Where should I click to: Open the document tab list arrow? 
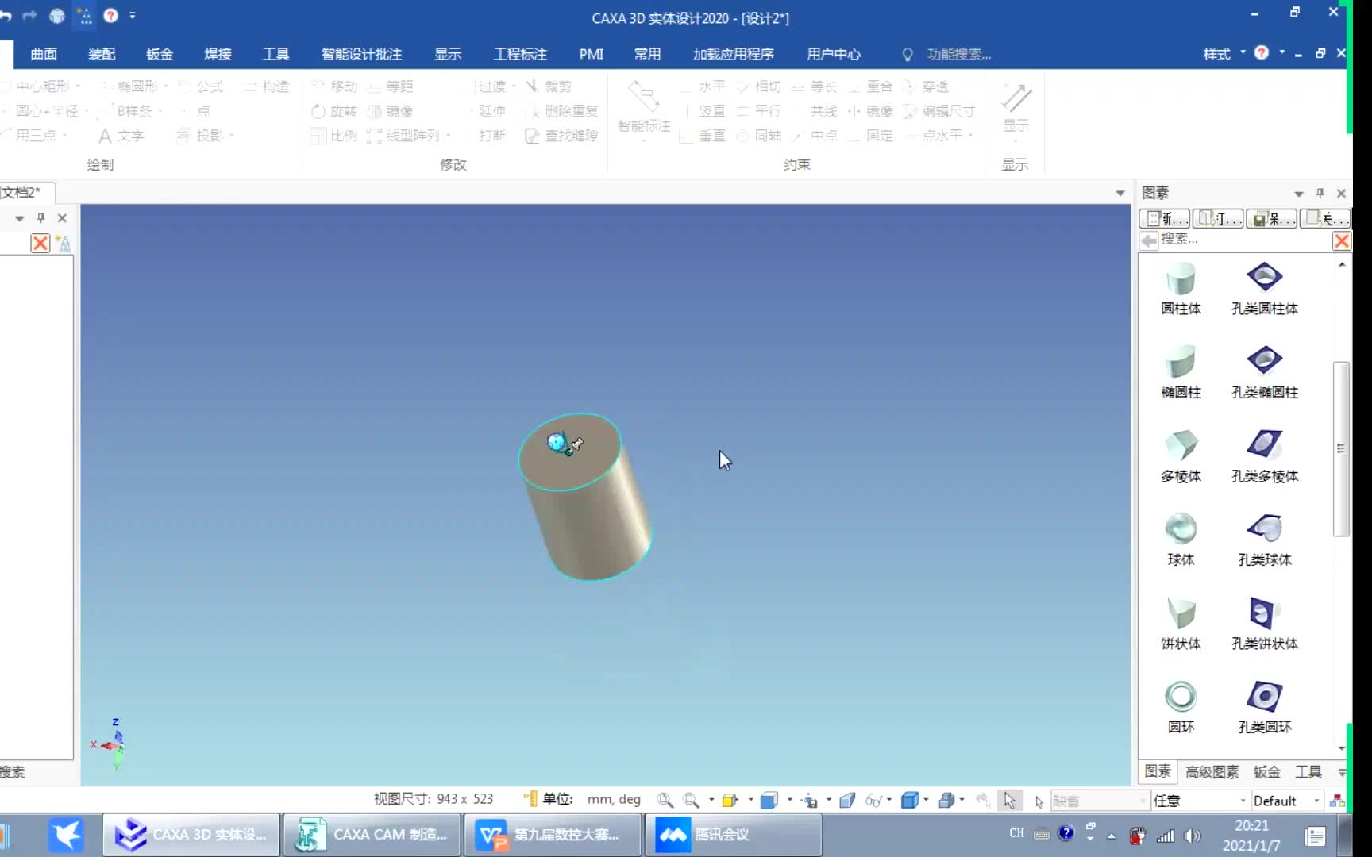[x=1120, y=193]
